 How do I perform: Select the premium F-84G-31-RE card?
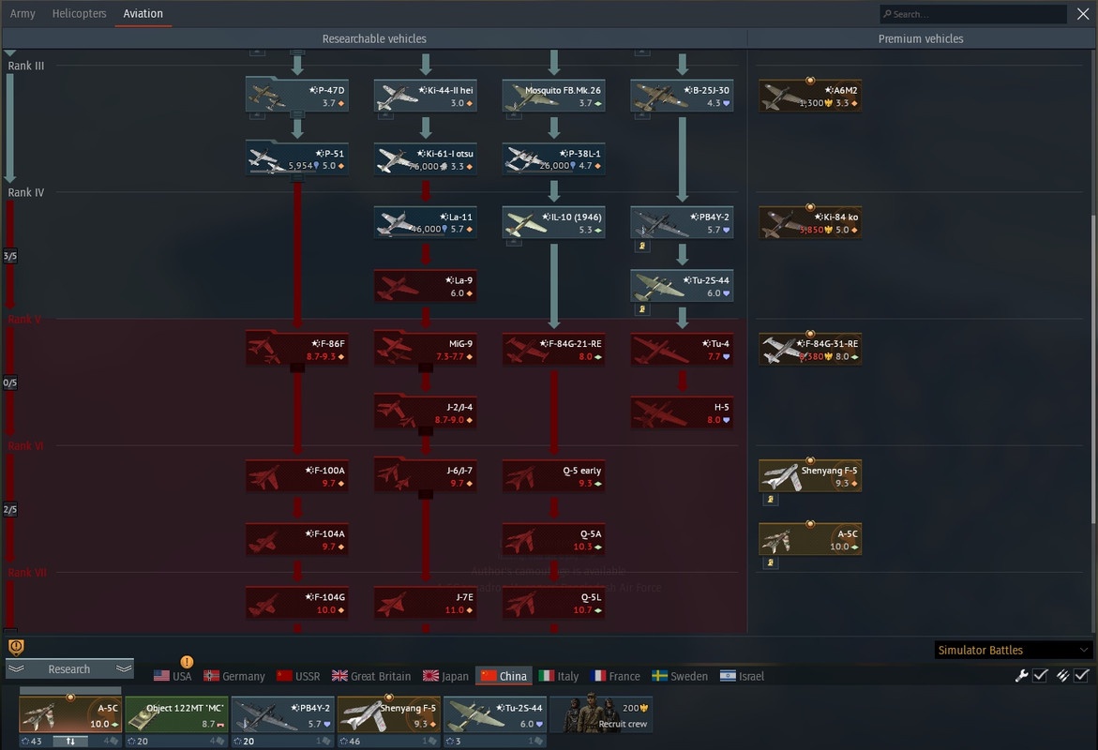[x=810, y=350]
